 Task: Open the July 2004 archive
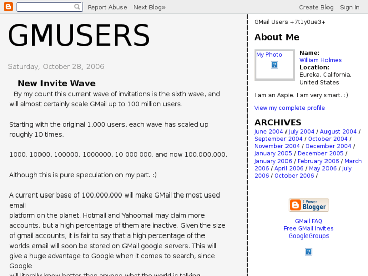(x=302, y=132)
